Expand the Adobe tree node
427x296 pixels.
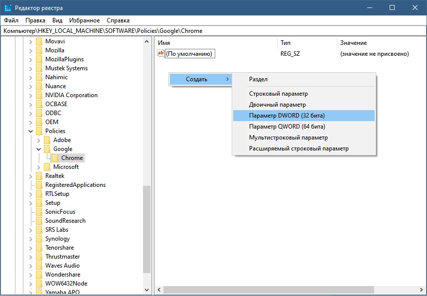point(39,140)
